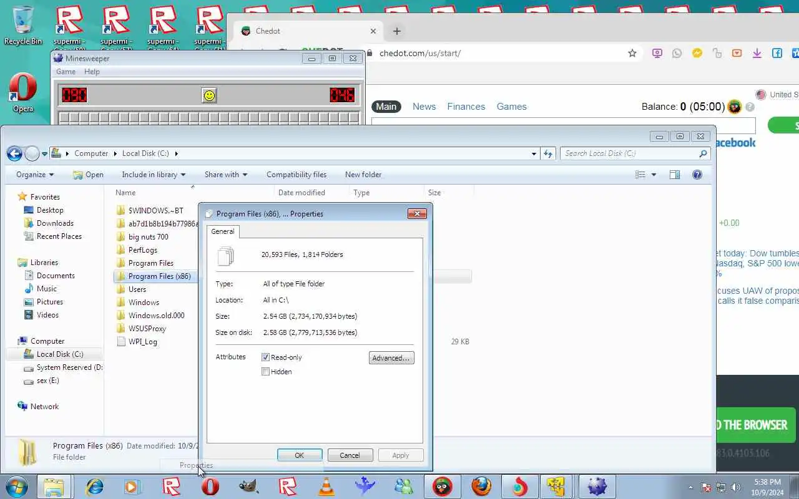
Task: Open Firefox from the taskbar
Action: (481, 487)
